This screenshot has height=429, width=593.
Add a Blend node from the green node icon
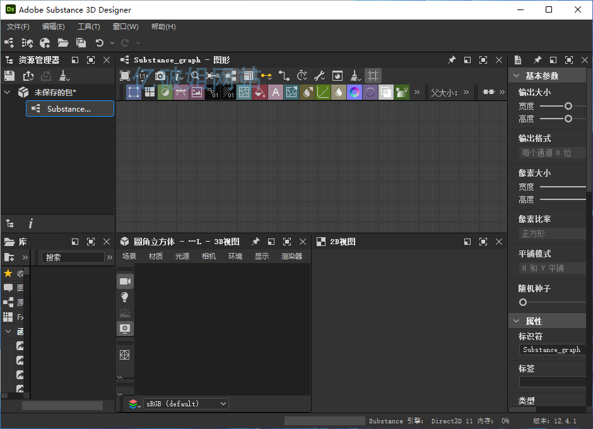165,92
